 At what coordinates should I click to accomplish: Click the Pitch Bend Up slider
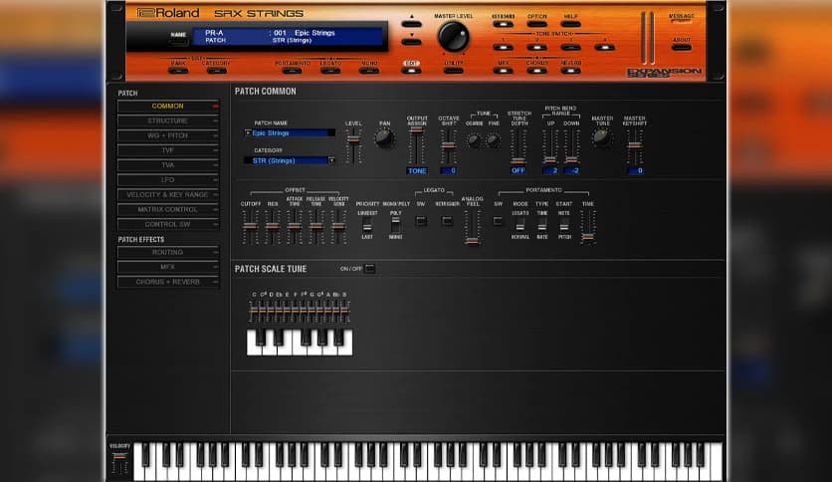click(x=550, y=146)
